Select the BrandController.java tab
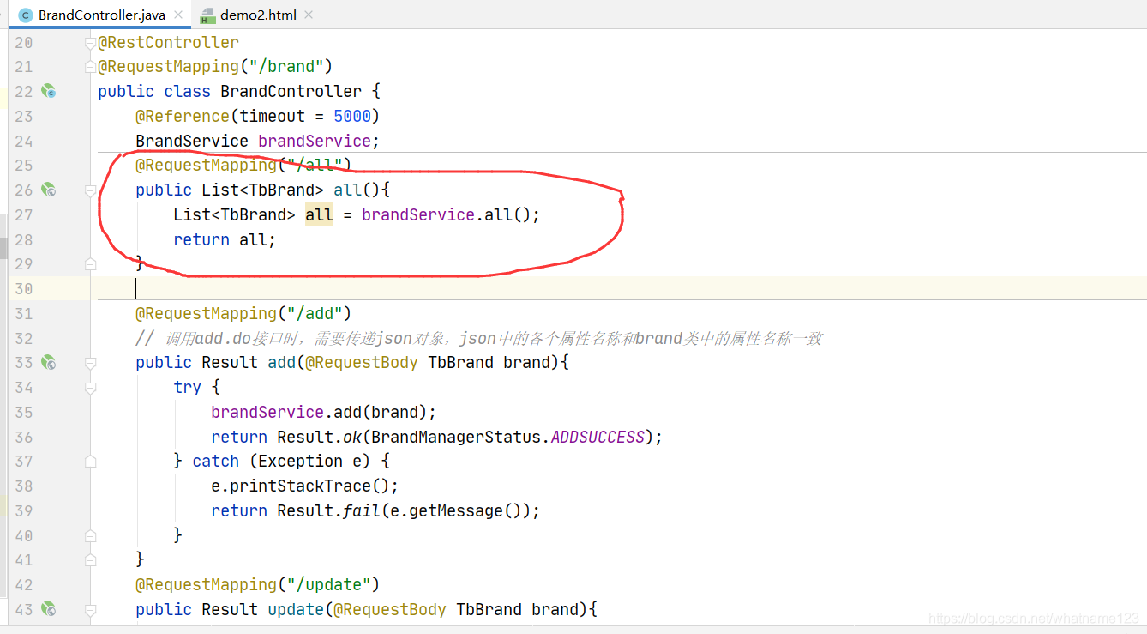This screenshot has width=1147, height=634. pos(101,15)
